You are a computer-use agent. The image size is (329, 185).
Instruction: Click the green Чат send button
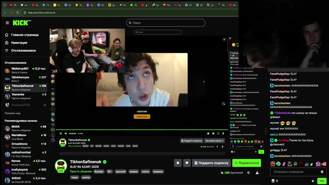(x=322, y=181)
